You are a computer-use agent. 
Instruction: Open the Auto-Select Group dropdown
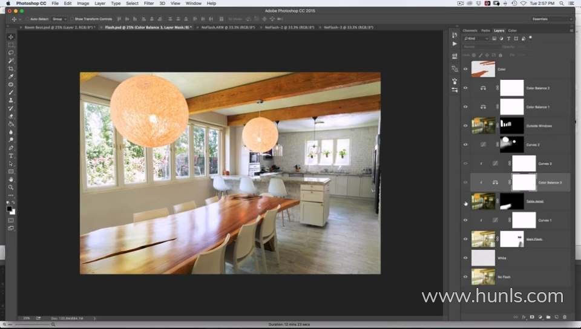click(59, 19)
